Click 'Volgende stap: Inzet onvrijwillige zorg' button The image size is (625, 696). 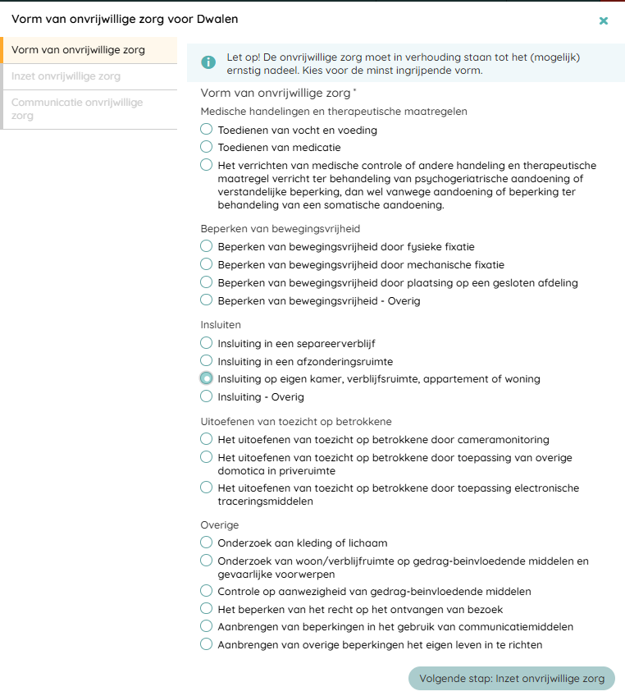click(x=511, y=679)
